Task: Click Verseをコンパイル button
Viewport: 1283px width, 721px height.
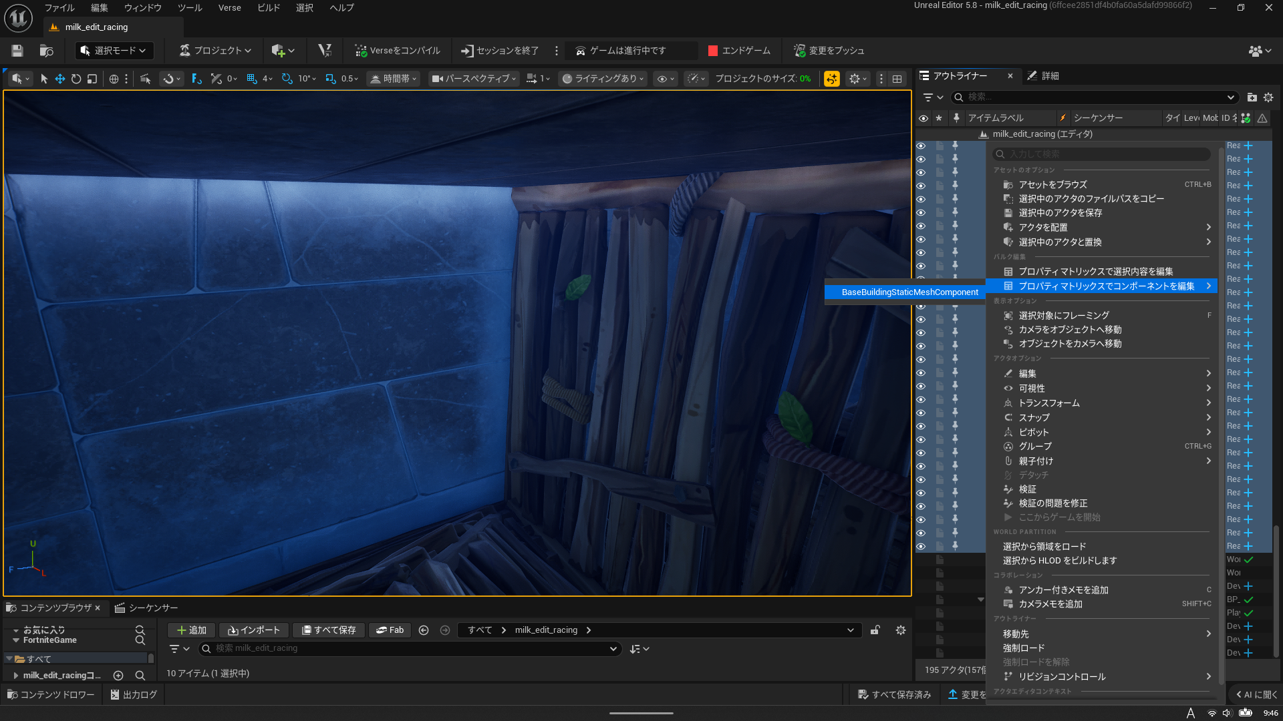Action: [398, 51]
